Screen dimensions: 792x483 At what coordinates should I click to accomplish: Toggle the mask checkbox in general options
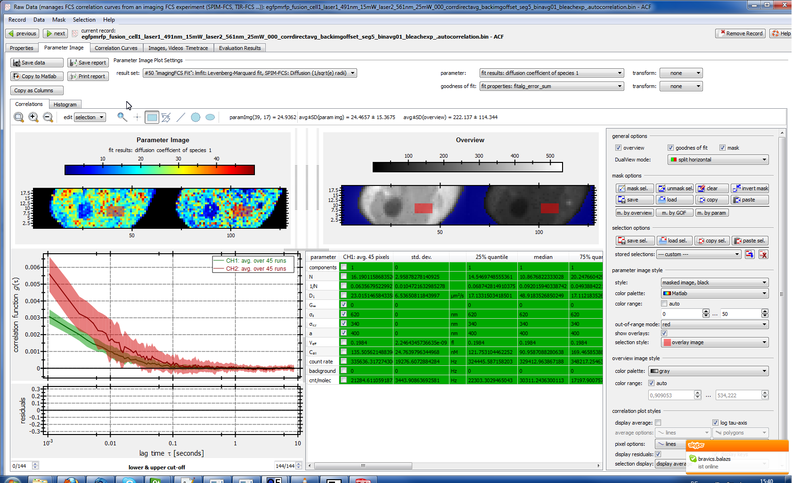[x=722, y=148]
